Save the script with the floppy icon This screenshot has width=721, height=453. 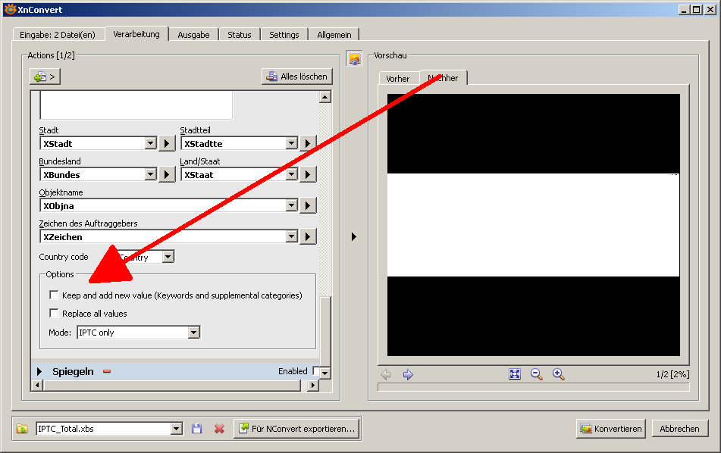click(197, 429)
